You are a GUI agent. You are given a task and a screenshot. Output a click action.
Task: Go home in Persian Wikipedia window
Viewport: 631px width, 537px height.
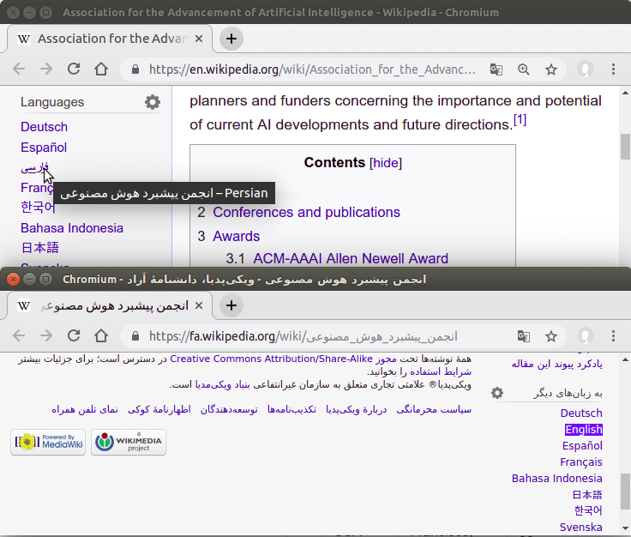(101, 335)
